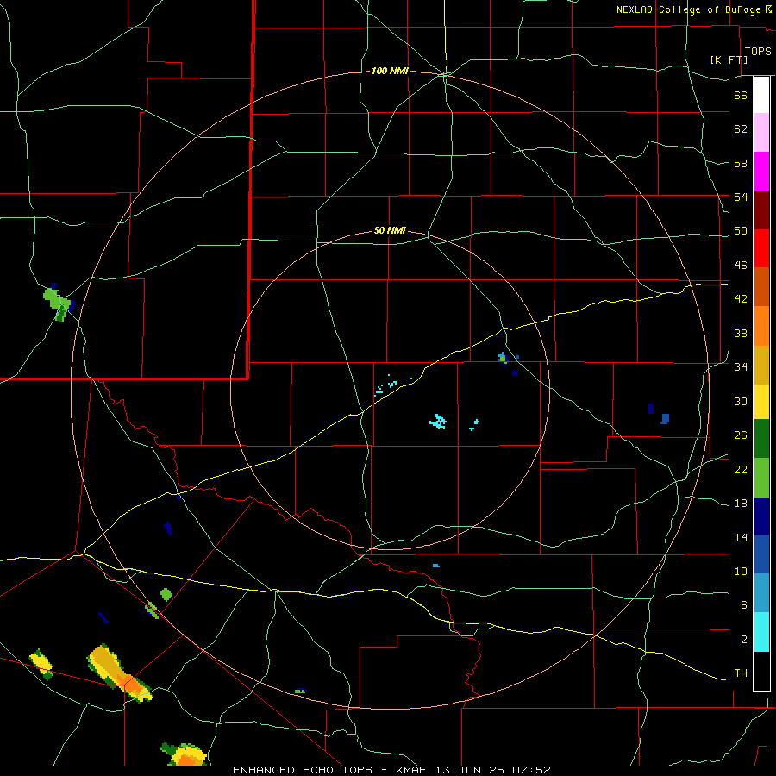Select the dark red legend swatch
776x776 pixels.
[x=761, y=210]
